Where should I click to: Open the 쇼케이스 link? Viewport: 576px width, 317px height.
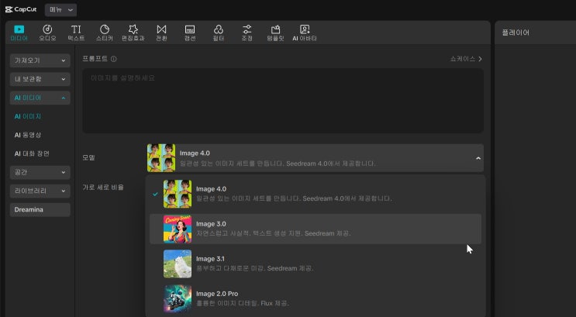466,59
